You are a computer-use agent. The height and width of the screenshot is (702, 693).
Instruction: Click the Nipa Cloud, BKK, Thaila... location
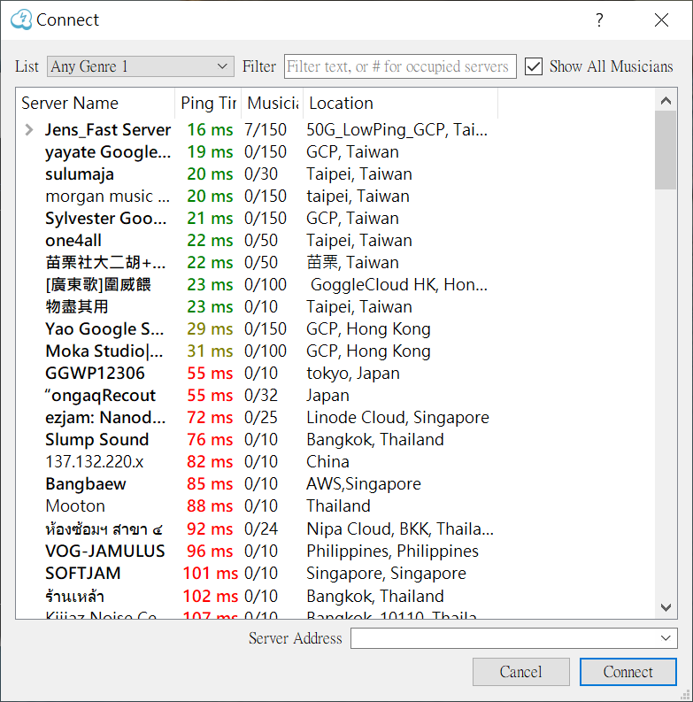point(400,529)
